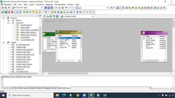Switch to the Validate output tab
Viewport: 175px width, 98px height.
pos(39,88)
